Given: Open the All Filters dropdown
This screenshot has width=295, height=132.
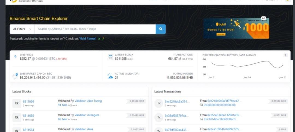Looking at the screenshot, I should 22,29.
